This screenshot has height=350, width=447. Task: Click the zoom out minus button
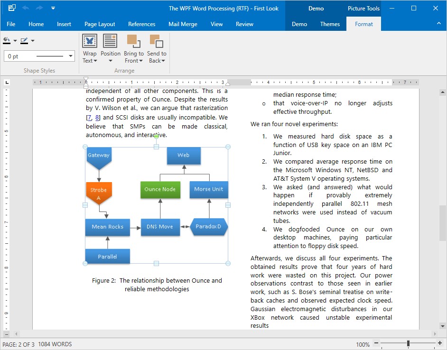click(376, 344)
